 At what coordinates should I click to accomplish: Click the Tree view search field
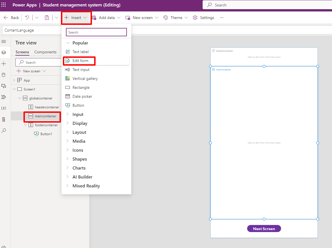[x=39, y=63]
